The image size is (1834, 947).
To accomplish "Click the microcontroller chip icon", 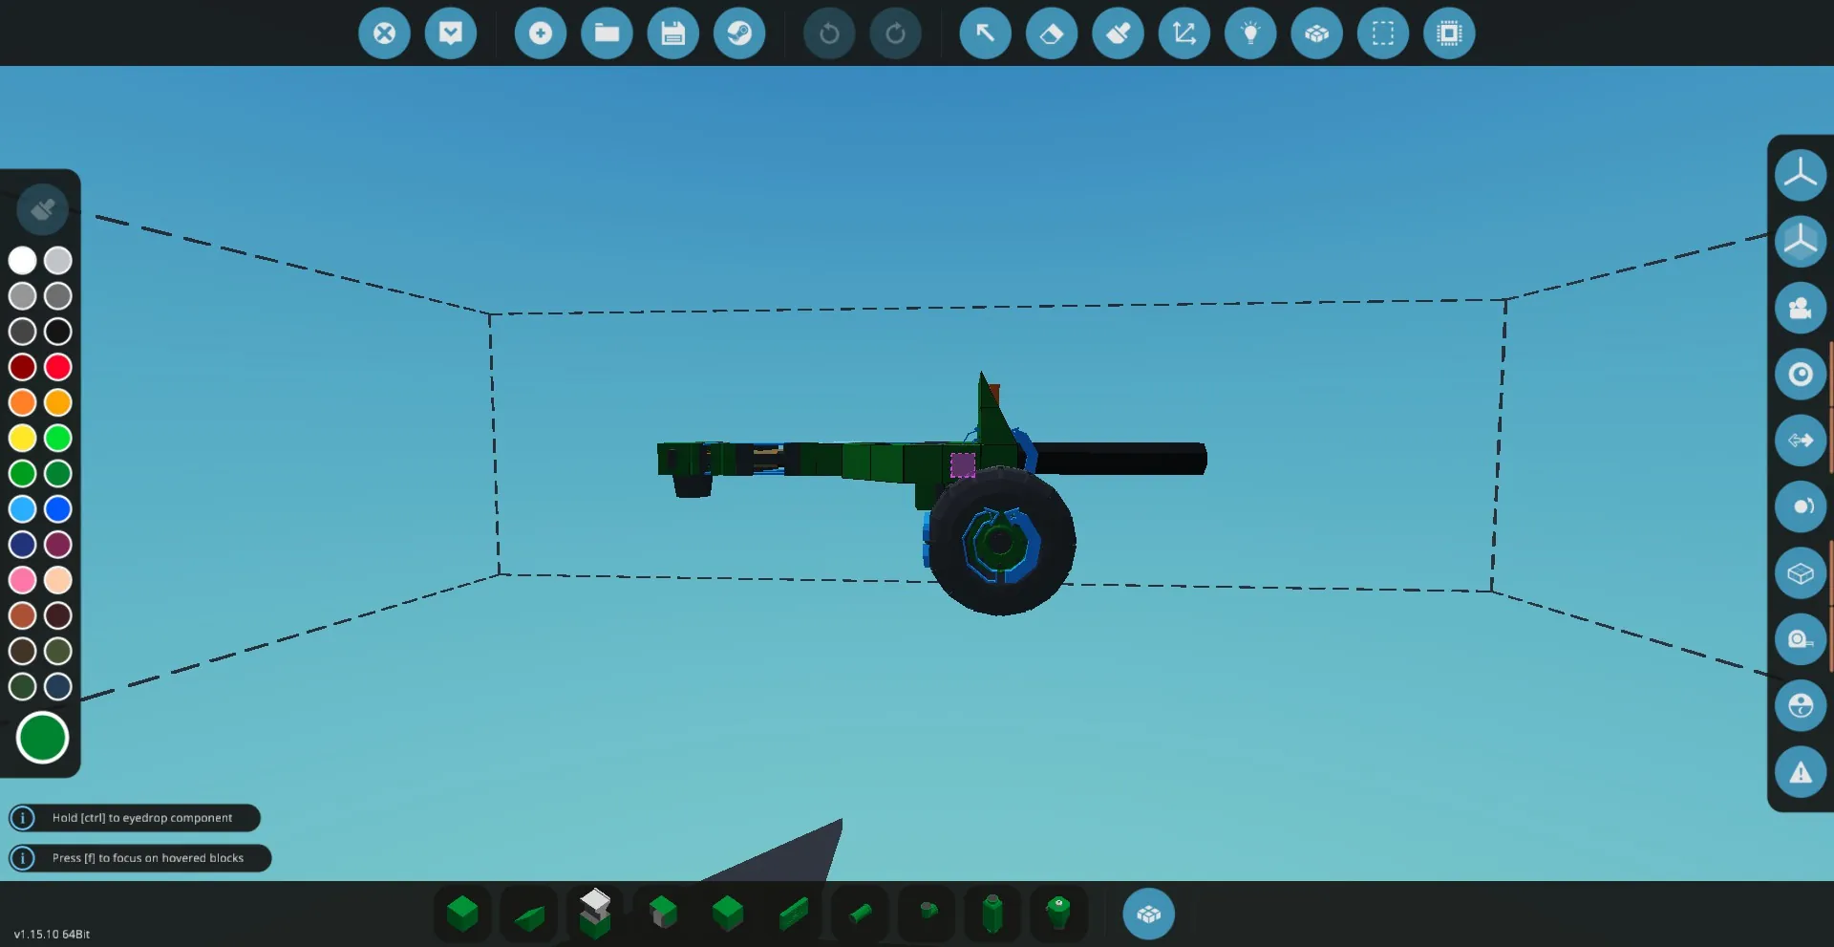I will point(1448,33).
